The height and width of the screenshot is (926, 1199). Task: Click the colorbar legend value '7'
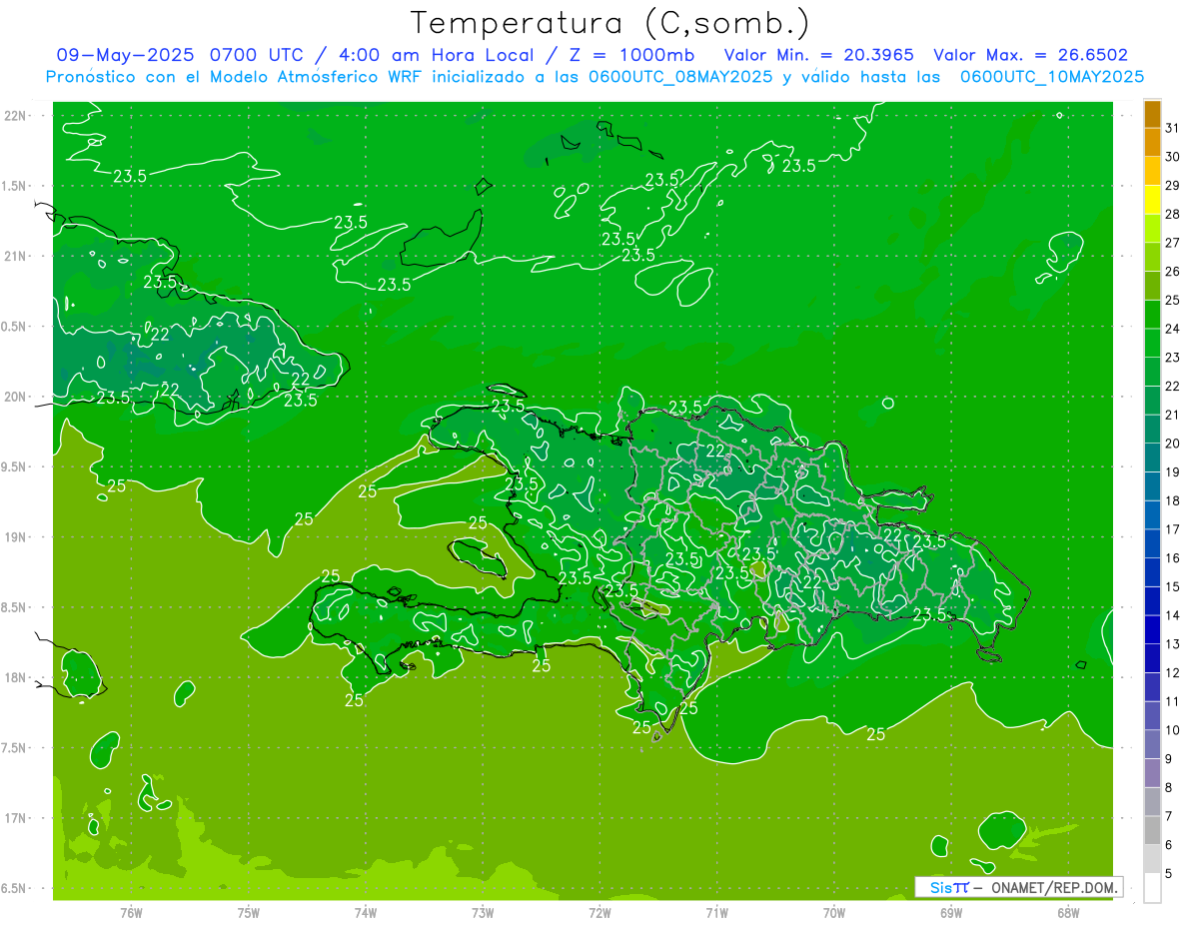[1169, 817]
